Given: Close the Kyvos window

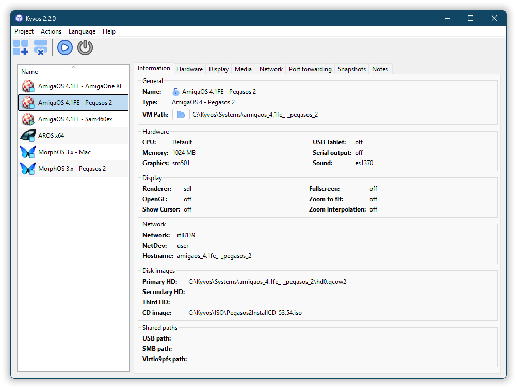Looking at the screenshot, I should (494, 18).
